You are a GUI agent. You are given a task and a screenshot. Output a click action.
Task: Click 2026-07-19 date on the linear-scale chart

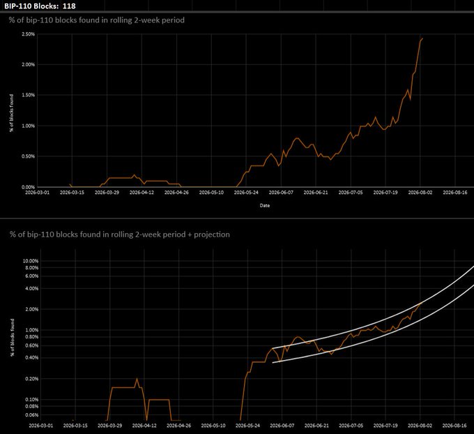(385, 193)
